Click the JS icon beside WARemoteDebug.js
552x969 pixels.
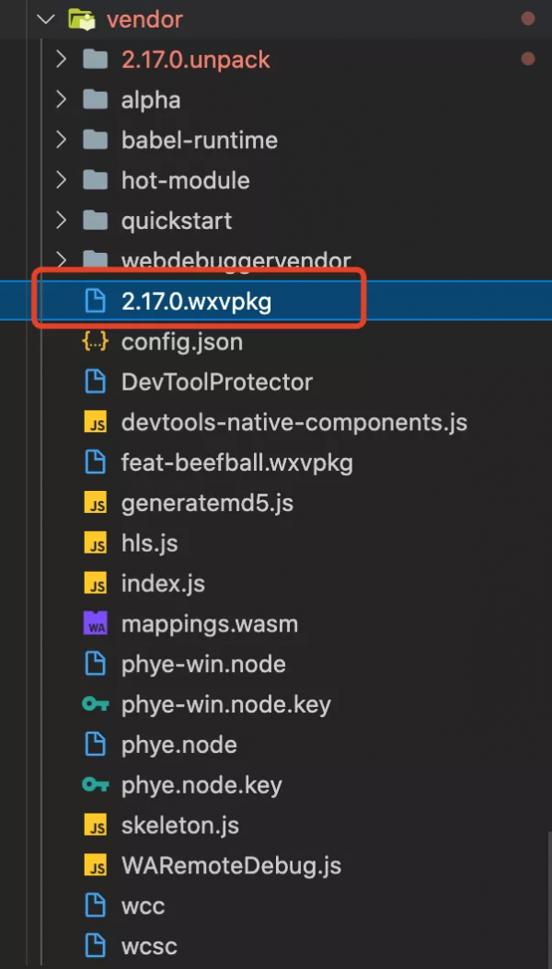[x=95, y=866]
